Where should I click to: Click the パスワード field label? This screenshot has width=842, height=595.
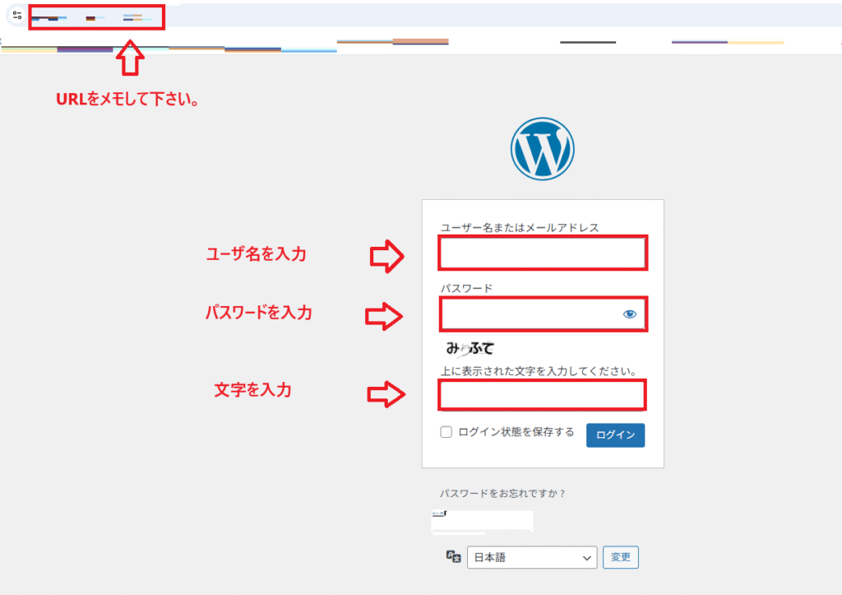click(x=466, y=288)
